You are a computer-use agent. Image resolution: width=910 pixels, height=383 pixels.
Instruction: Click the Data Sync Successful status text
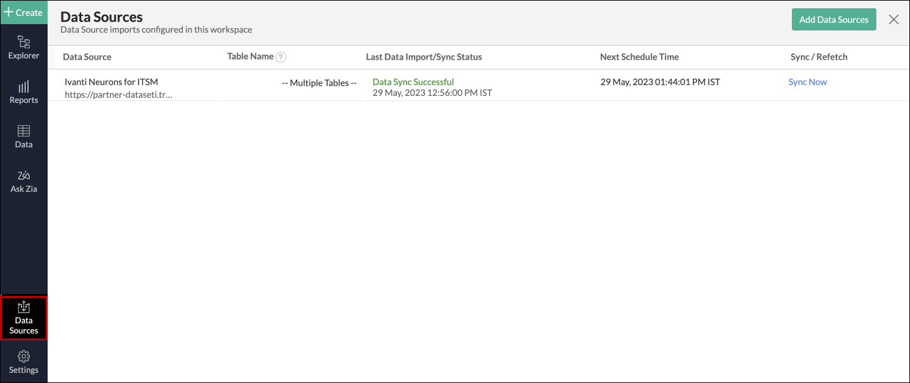pos(413,81)
